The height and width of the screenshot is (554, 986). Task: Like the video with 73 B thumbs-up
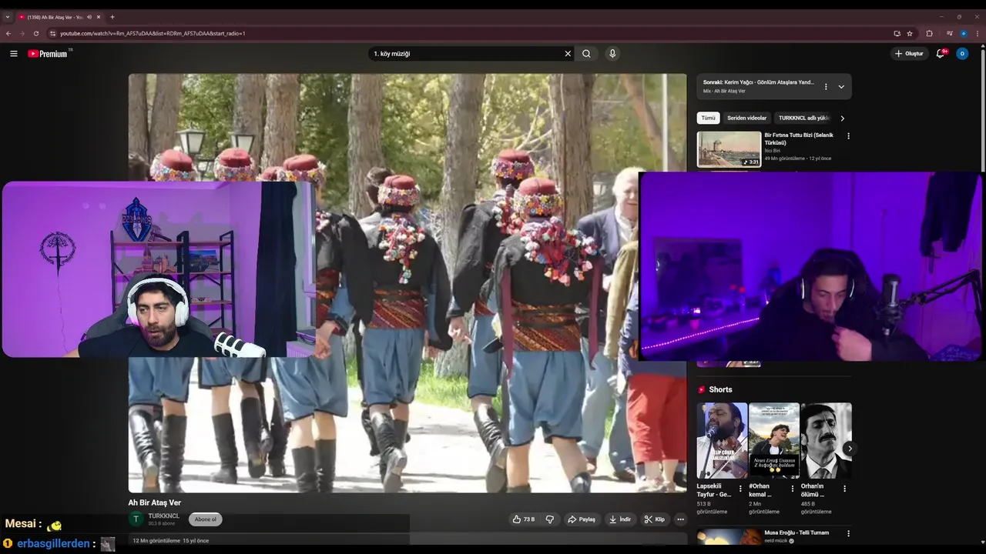(524, 519)
